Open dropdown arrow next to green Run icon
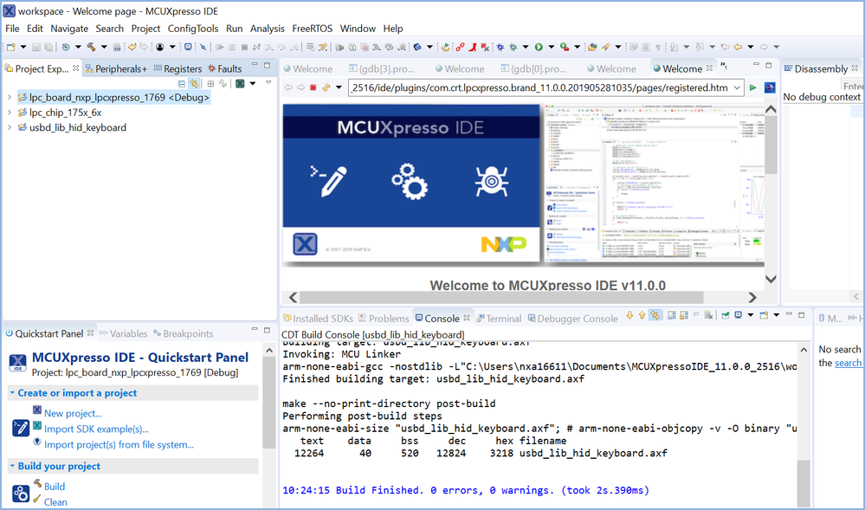The height and width of the screenshot is (510, 865). [x=552, y=47]
